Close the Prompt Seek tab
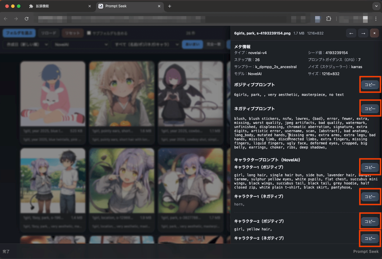 click(x=159, y=6)
